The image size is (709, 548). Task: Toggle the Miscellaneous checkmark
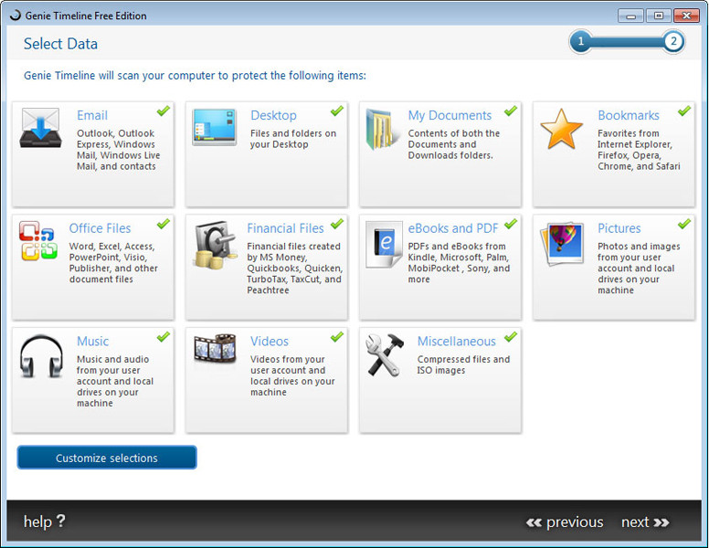click(x=511, y=337)
